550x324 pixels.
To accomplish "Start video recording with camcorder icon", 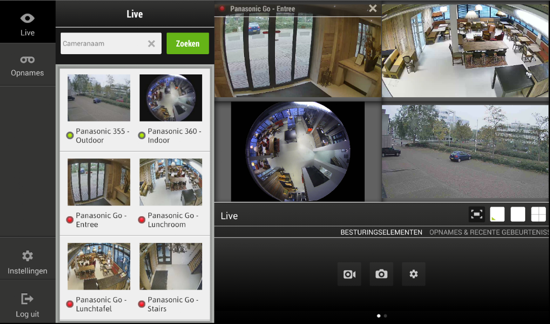I will 349,274.
